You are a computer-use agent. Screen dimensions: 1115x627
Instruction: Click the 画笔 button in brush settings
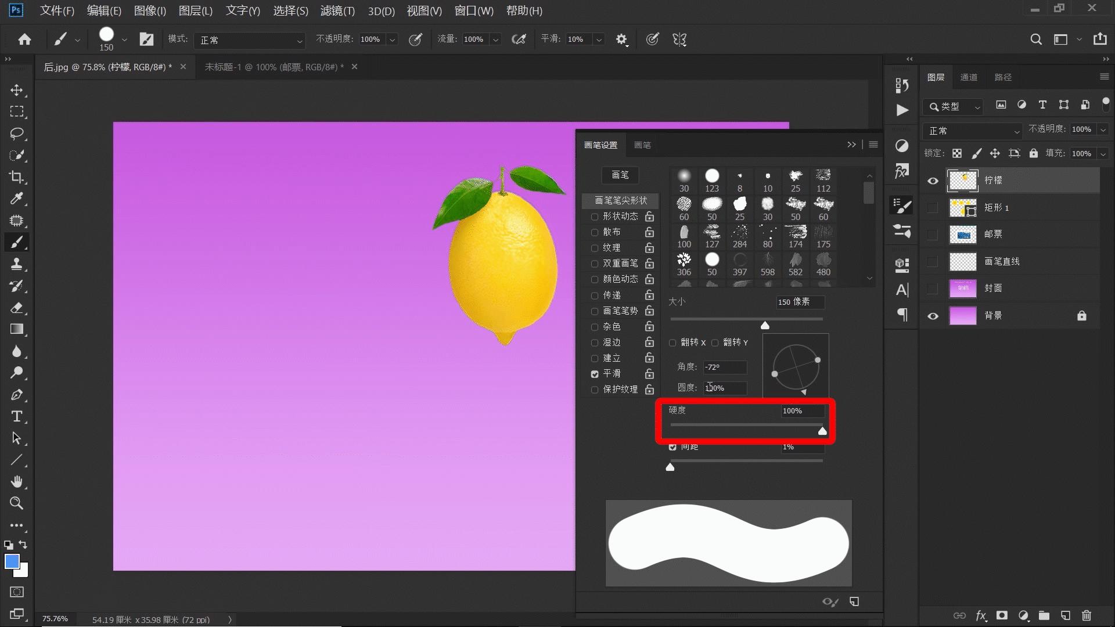(x=620, y=175)
